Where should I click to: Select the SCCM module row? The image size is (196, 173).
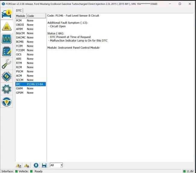click(x=30, y=80)
